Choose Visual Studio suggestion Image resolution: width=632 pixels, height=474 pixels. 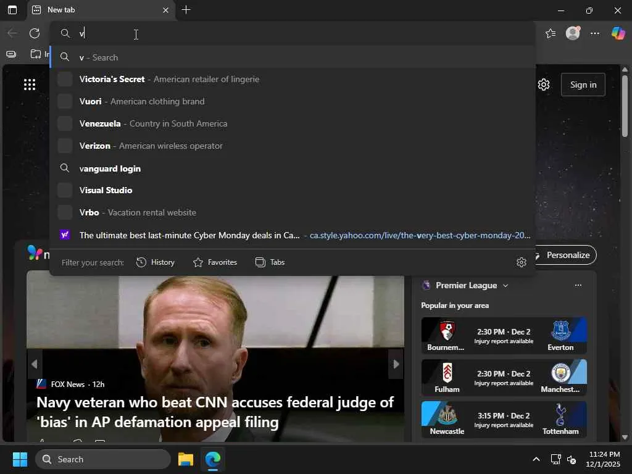(x=293, y=190)
